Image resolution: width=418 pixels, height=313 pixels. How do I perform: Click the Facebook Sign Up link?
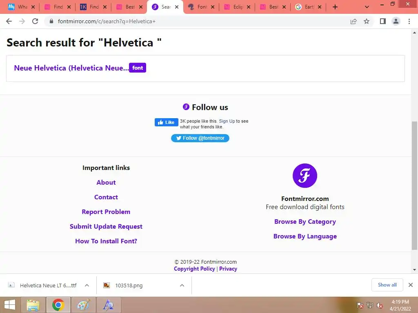click(x=227, y=121)
